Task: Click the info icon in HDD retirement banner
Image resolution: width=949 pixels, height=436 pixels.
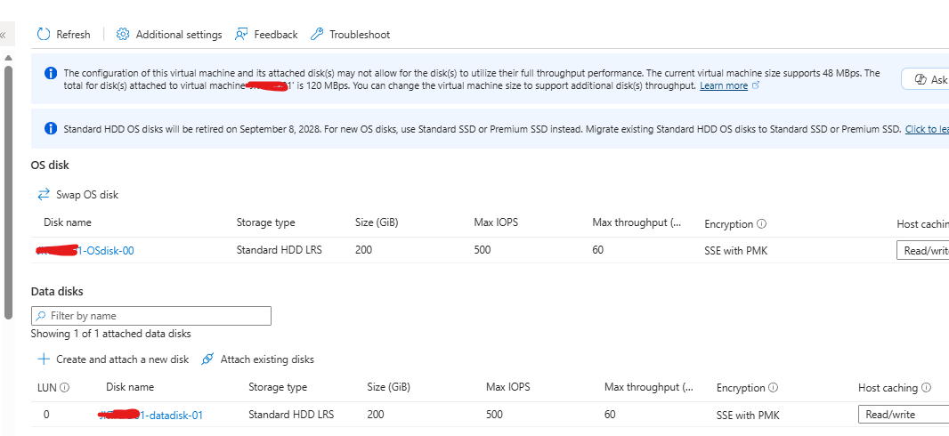Action: point(51,128)
